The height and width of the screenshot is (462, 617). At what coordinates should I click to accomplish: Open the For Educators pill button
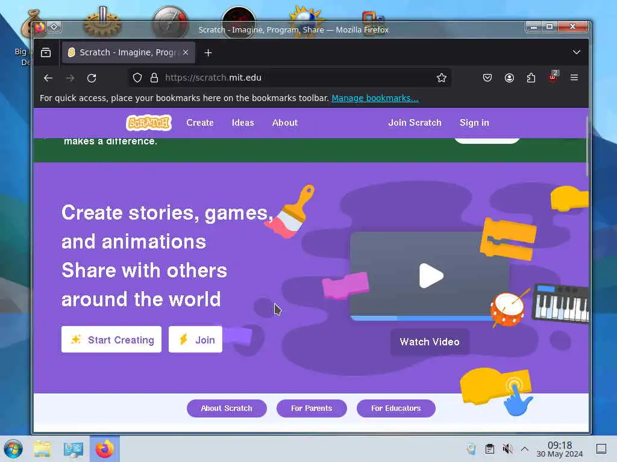coord(396,408)
